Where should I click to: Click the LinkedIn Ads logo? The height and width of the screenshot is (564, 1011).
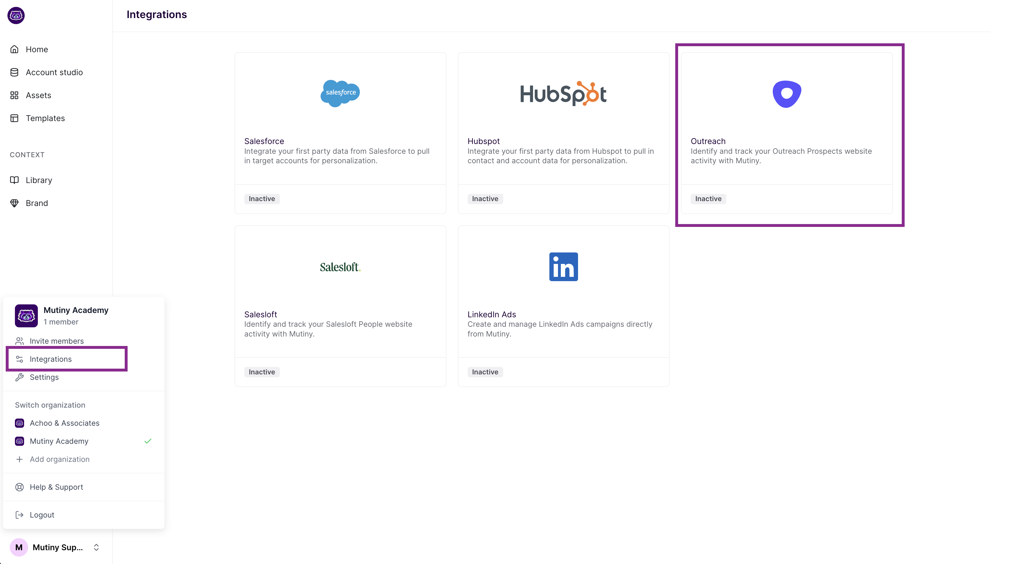pyautogui.click(x=563, y=267)
